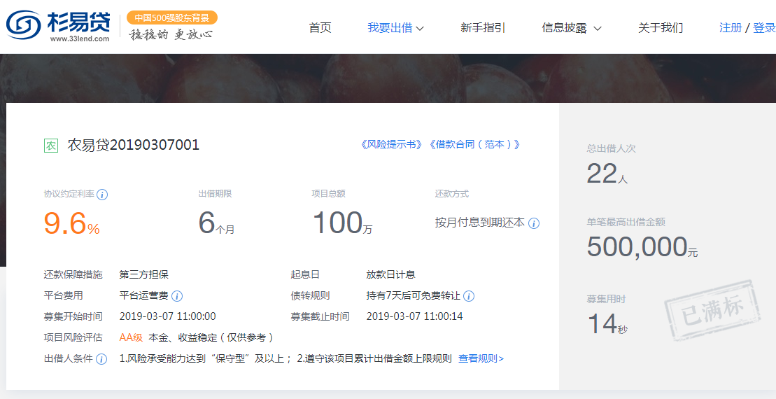Click 查看规则> link
Viewport: 776px width, 399px height.
481,358
